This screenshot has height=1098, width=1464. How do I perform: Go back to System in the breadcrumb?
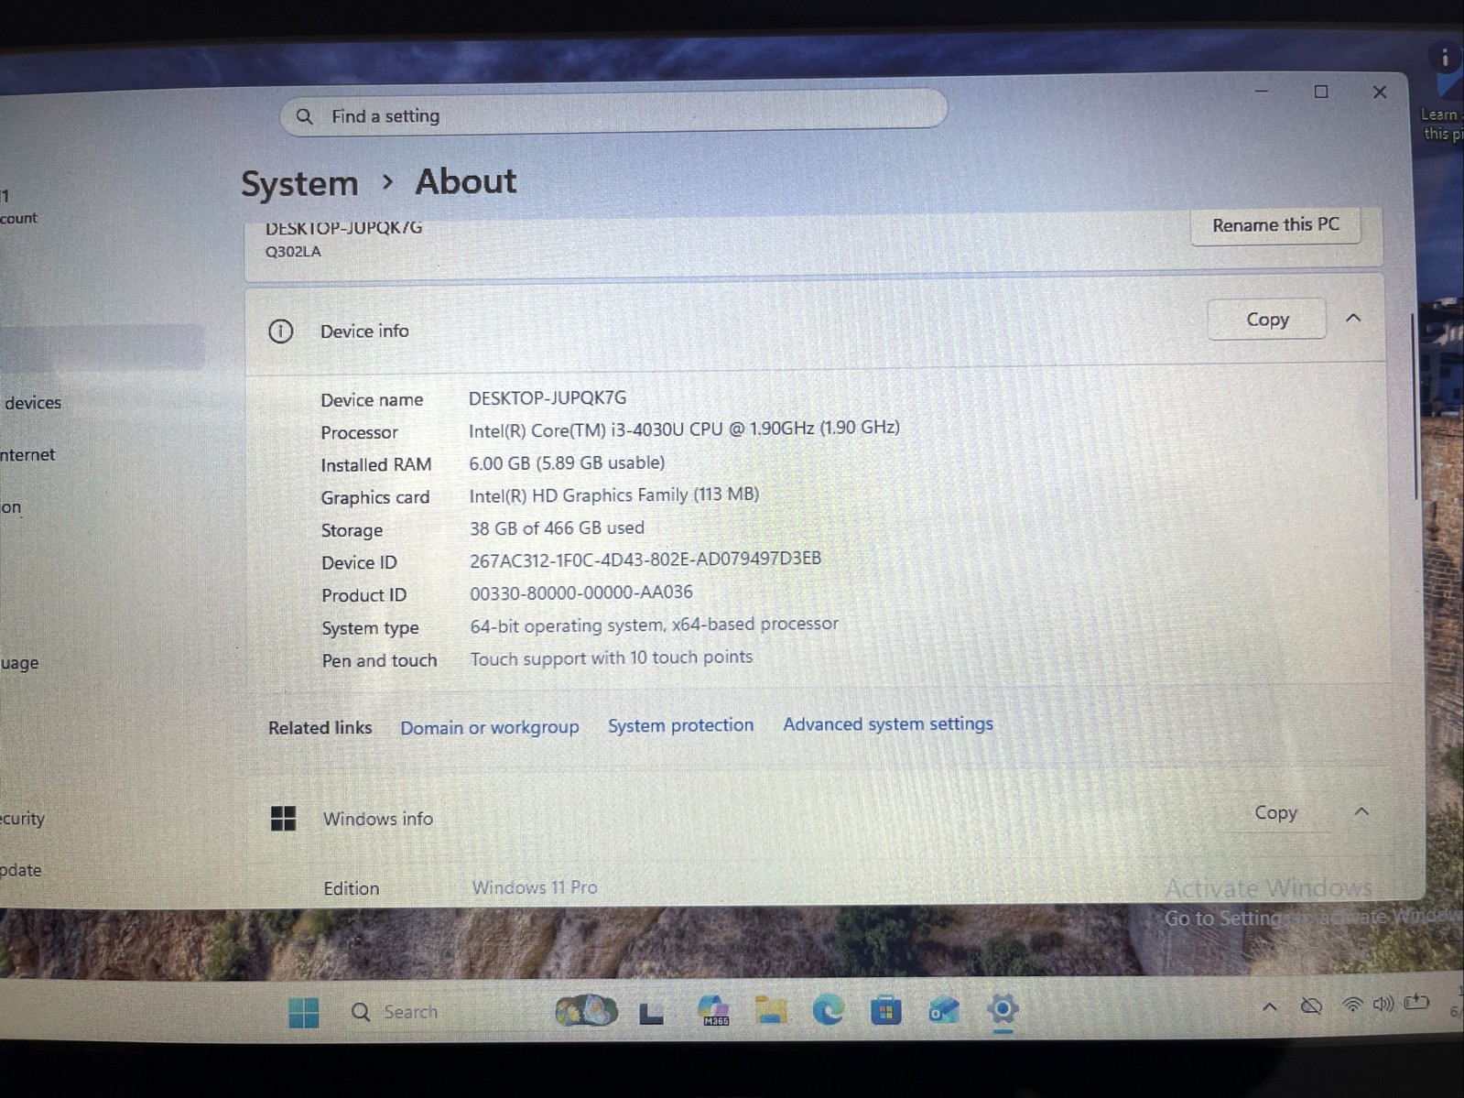click(299, 183)
